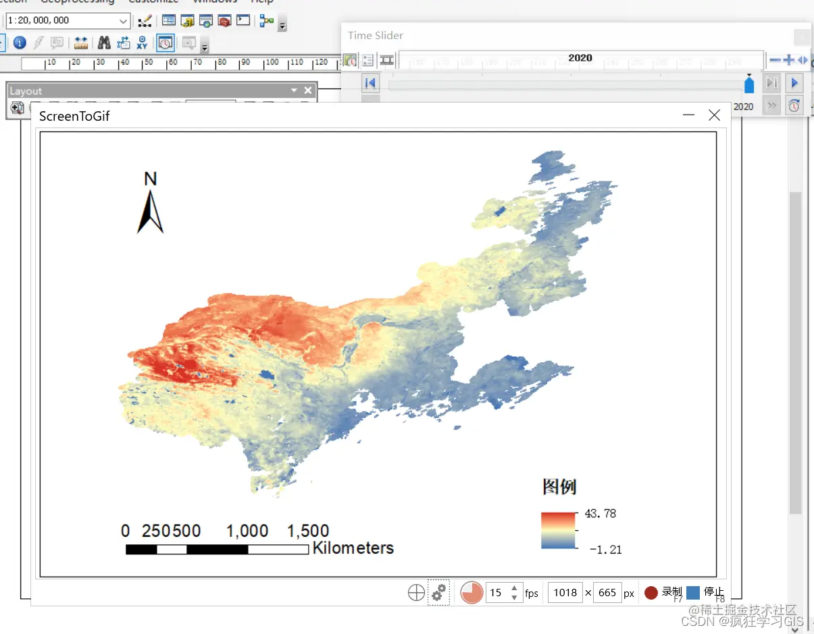
Task: Open the Layout toolbar options dropdown arrow
Action: [x=294, y=90]
